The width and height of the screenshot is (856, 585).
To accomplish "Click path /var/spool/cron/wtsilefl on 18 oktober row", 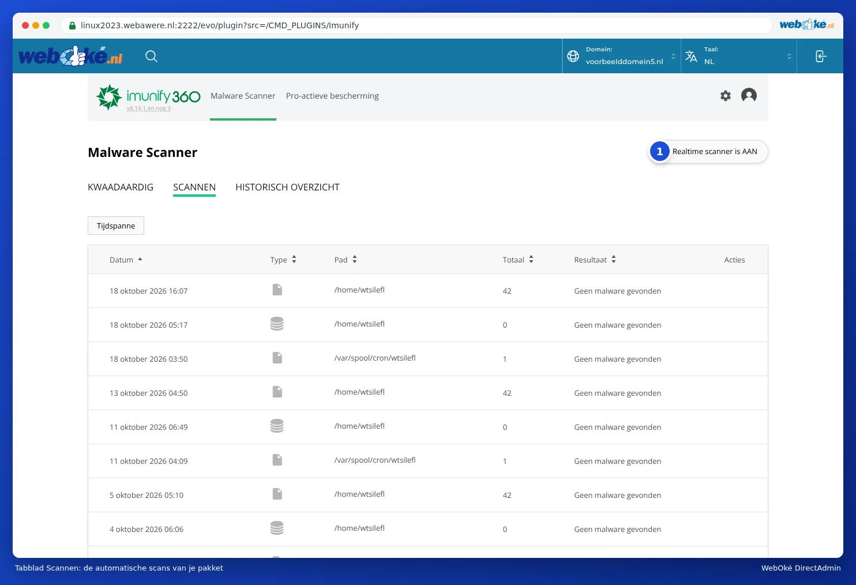I will pyautogui.click(x=375, y=358).
